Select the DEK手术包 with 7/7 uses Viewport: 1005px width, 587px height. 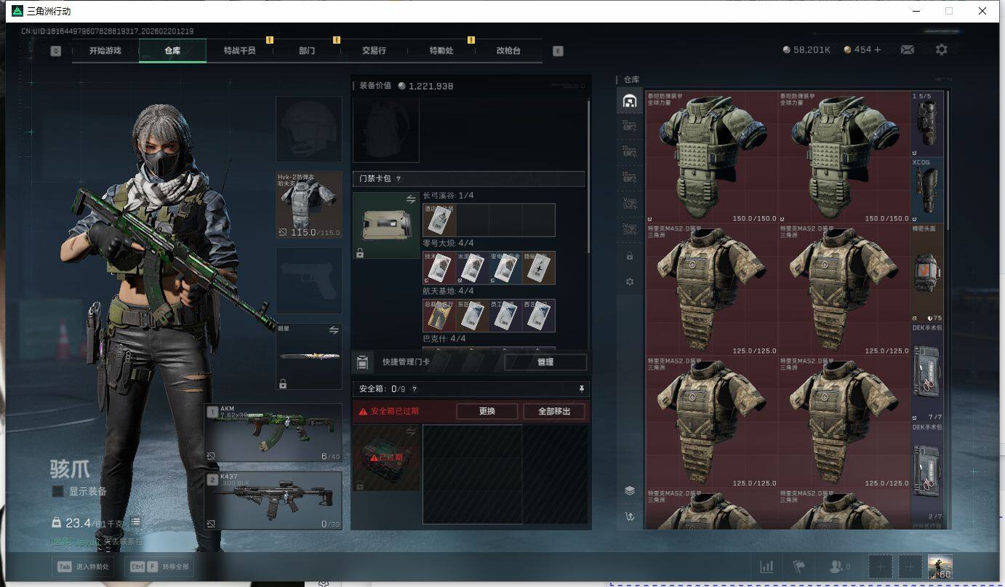(927, 372)
